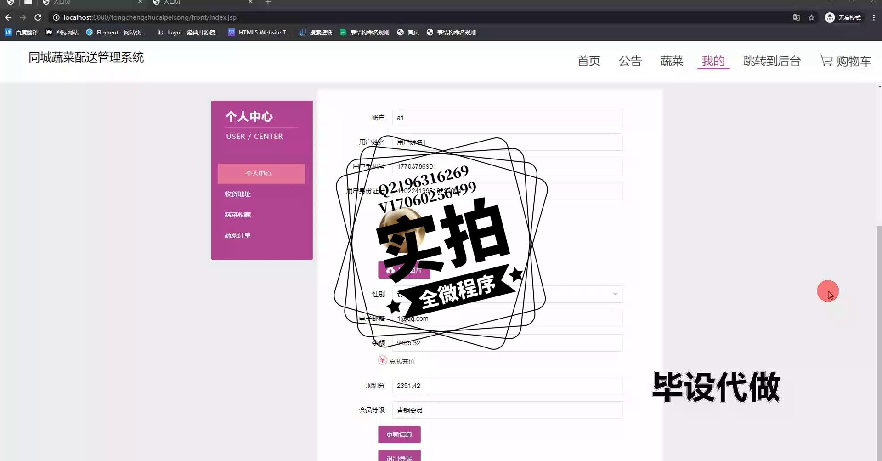Open the incognito 无痕模式 profile button
The width and height of the screenshot is (882, 461).
pos(843,17)
